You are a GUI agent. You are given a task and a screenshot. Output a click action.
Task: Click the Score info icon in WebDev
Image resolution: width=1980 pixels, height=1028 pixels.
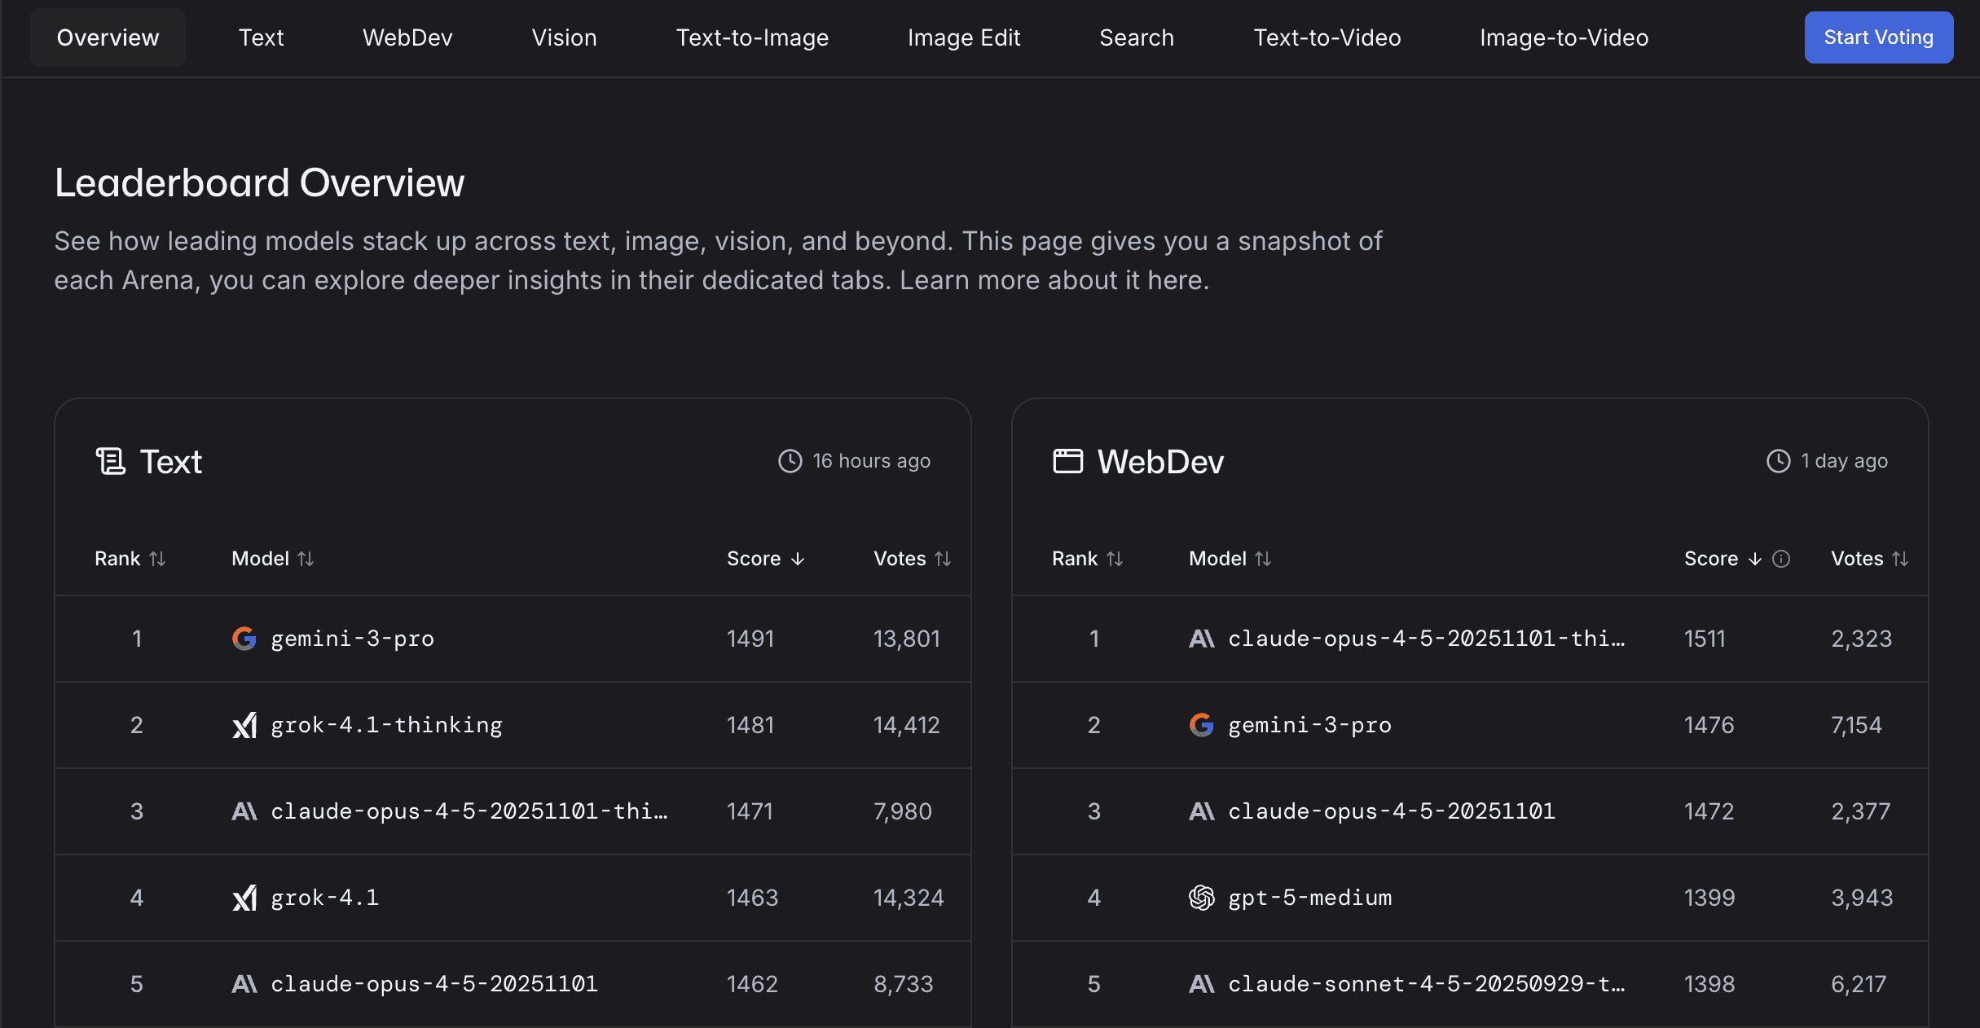pos(1781,559)
